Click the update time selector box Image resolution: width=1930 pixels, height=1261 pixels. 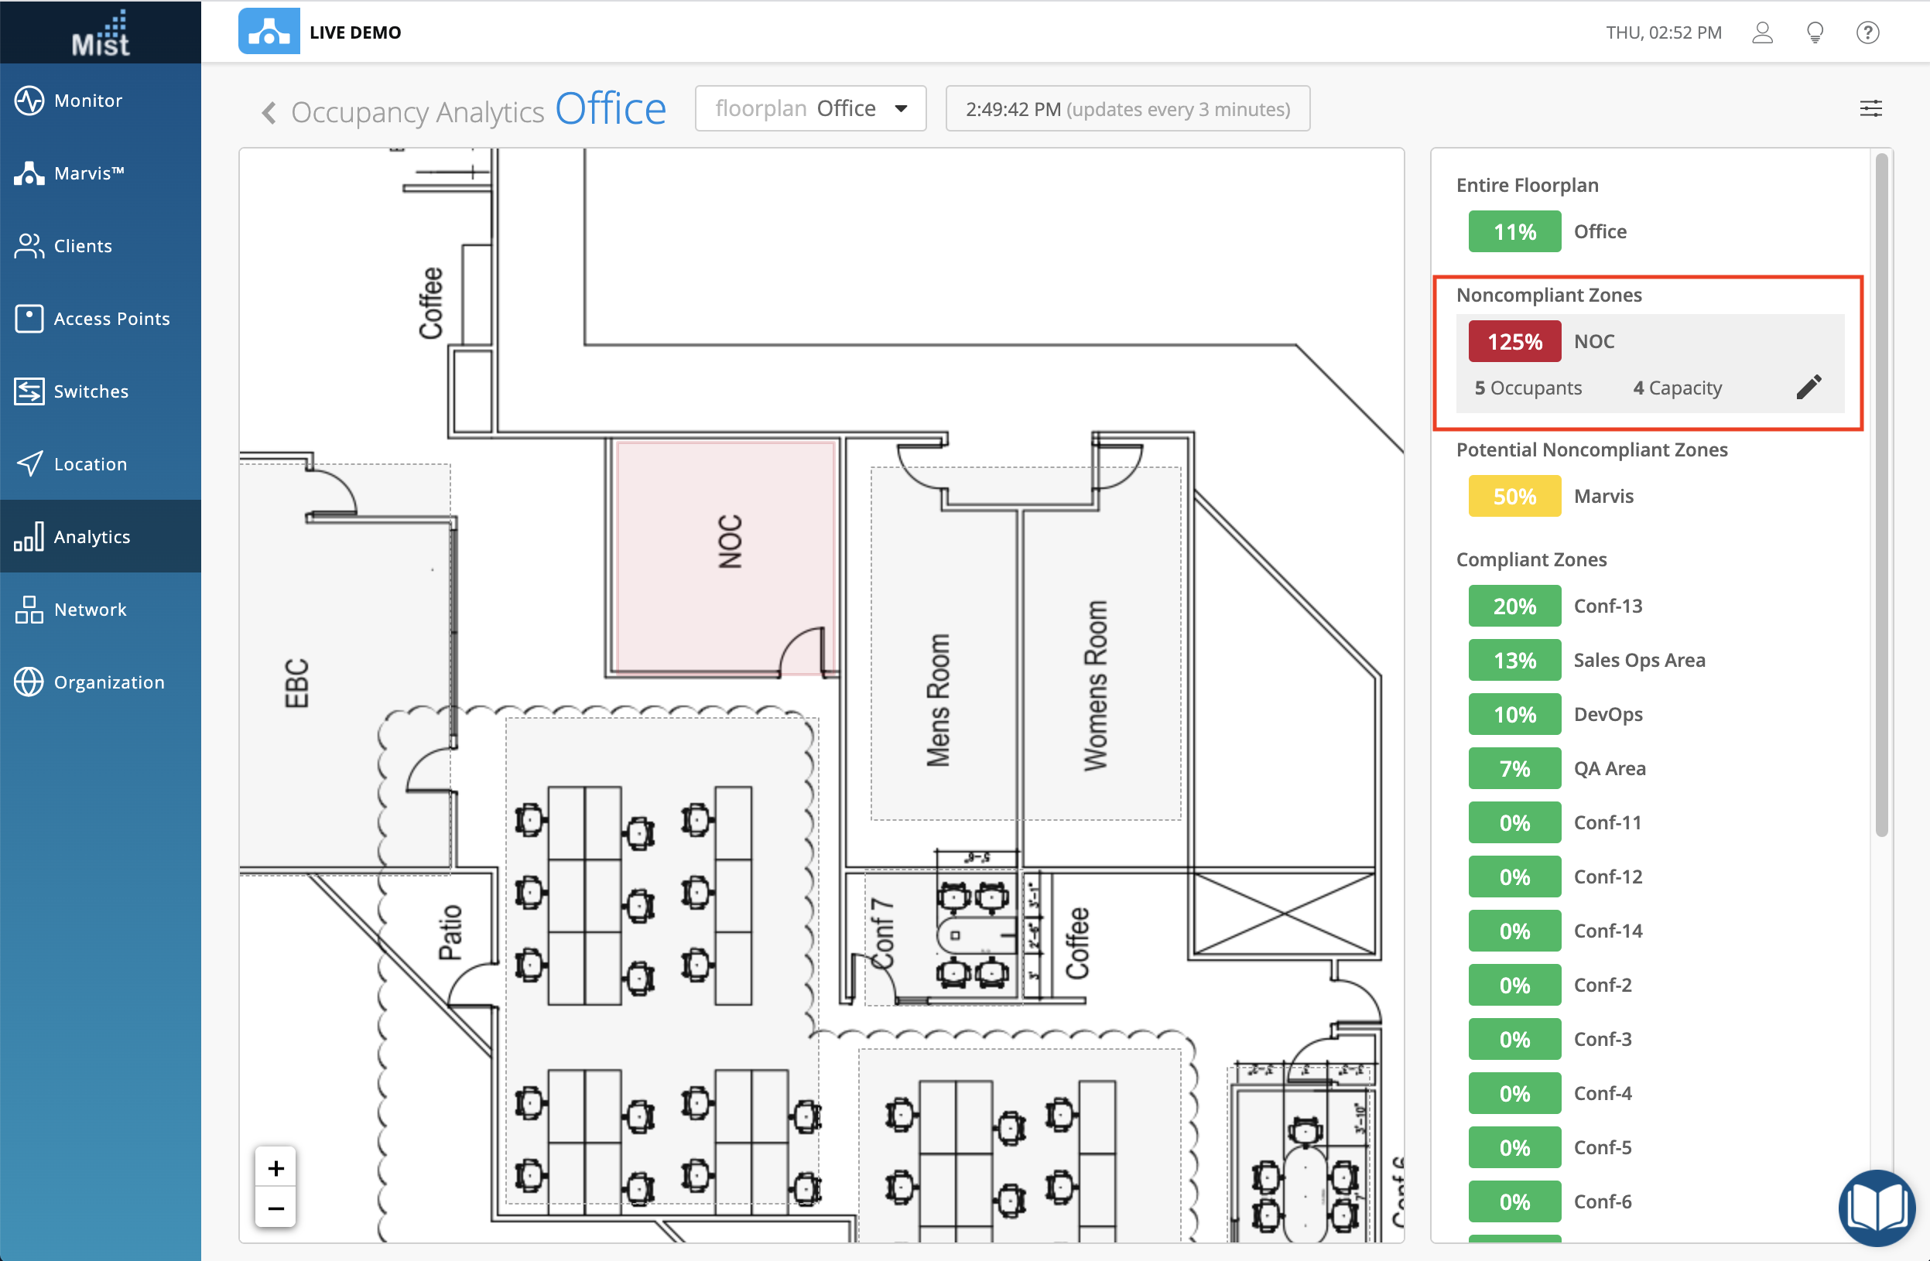click(x=1127, y=108)
